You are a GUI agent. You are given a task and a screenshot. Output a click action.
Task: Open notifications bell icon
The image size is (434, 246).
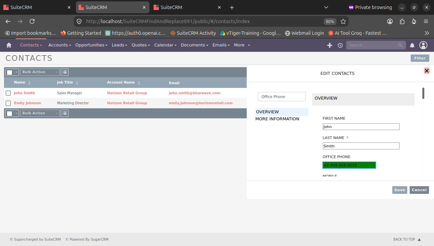pos(412,45)
